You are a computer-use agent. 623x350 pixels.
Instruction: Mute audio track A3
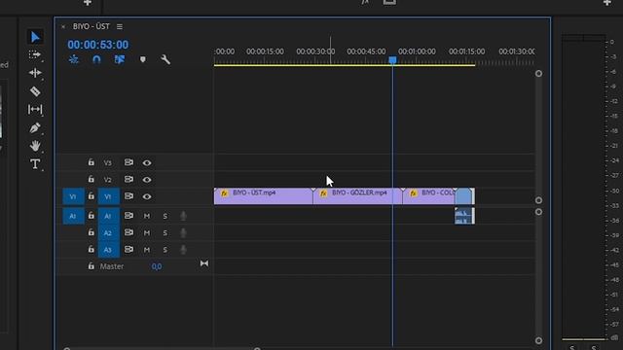pyautogui.click(x=147, y=250)
